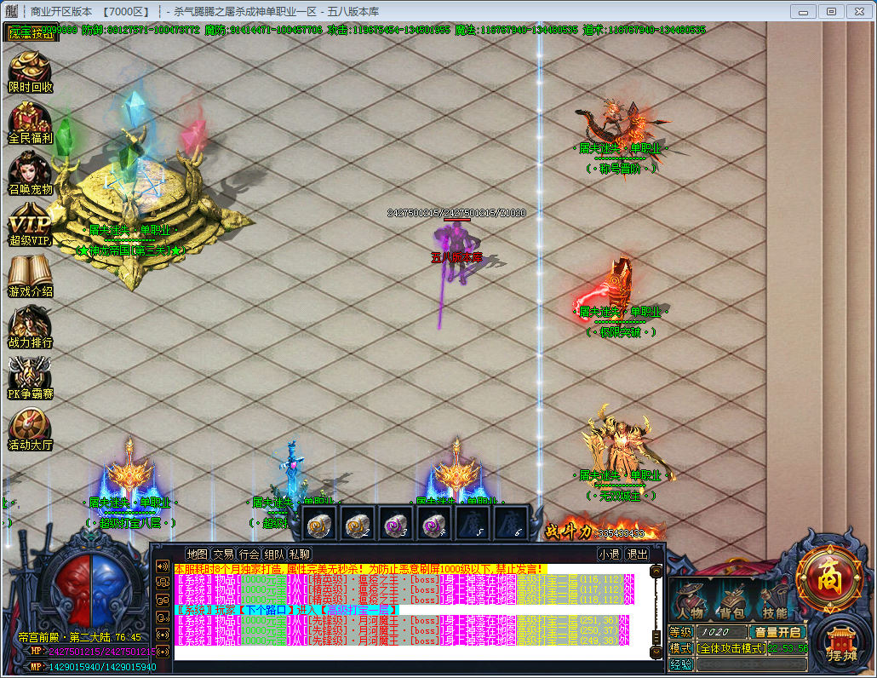Click the 烈焰技能 button at top left

[31, 32]
